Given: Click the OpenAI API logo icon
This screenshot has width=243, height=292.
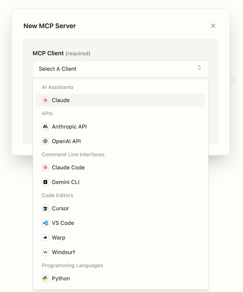Looking at the screenshot, I should (45, 141).
